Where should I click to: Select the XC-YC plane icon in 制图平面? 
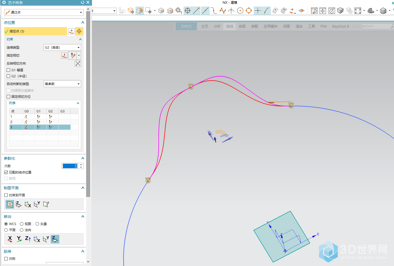click(x=19, y=204)
